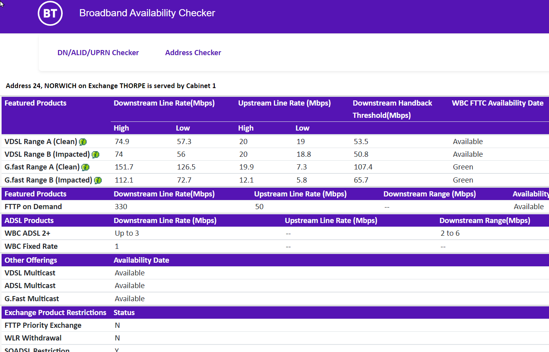
Task: Click Available status for G.Fast Multicast
Action: (130, 299)
